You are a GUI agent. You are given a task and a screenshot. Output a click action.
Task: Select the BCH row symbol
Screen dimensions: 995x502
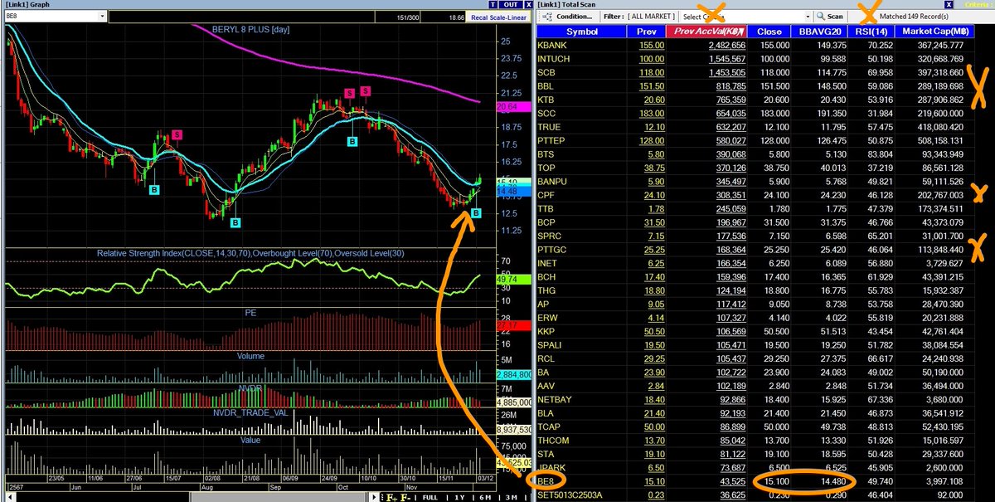click(548, 277)
